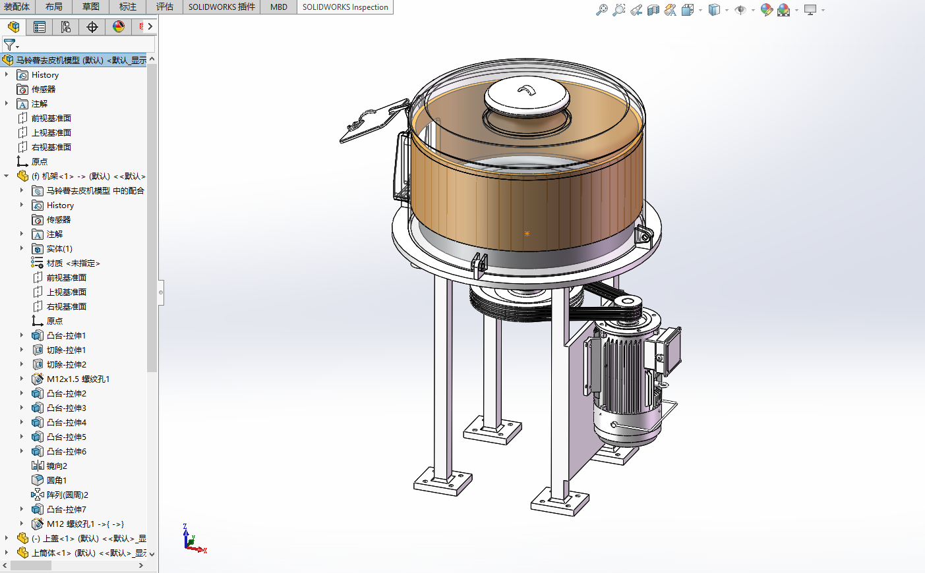Expand the 凸台-拉伸2 feature
The width and height of the screenshot is (925, 573).
[22, 393]
